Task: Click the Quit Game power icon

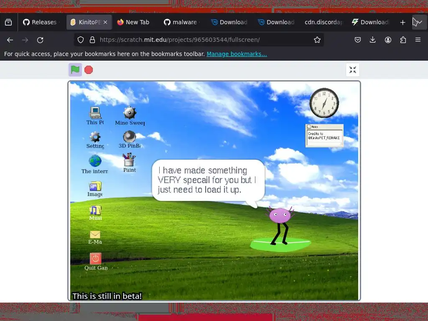Action: (96, 262)
